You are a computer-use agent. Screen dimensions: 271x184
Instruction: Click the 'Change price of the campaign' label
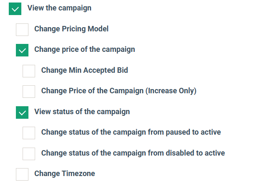point(84,49)
